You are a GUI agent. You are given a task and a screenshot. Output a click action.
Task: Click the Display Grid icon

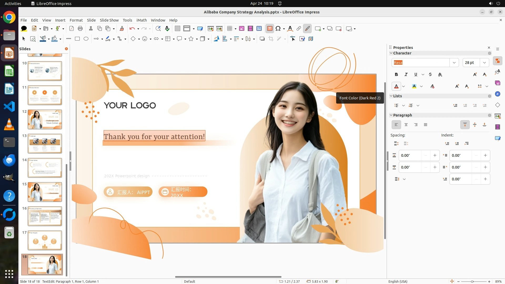[x=178, y=29]
